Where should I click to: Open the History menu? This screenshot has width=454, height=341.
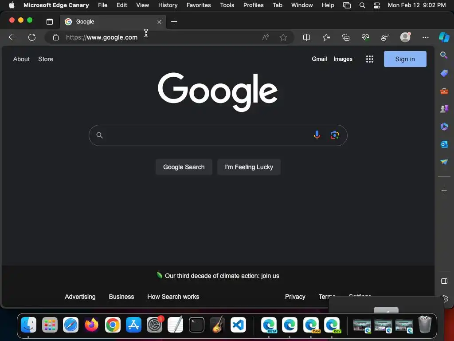click(168, 5)
